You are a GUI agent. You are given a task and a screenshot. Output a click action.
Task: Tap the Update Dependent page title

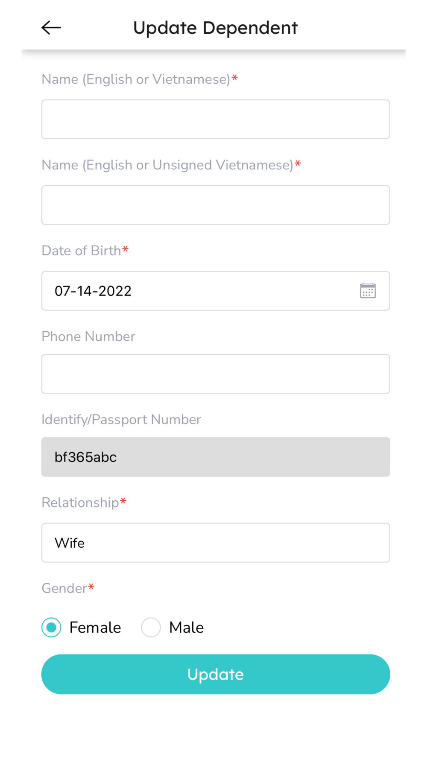pos(215,28)
